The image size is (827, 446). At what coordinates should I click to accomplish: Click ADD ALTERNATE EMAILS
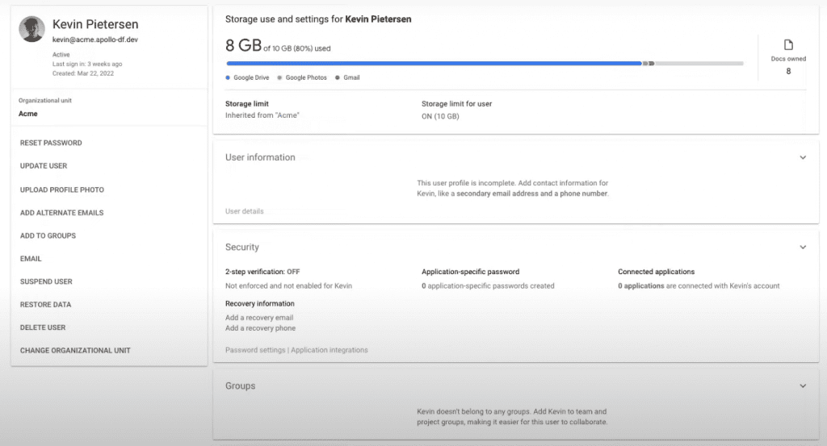tap(61, 213)
